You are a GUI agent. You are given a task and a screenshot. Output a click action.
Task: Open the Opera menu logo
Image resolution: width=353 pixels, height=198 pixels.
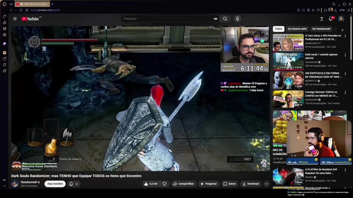[x=4, y=4]
